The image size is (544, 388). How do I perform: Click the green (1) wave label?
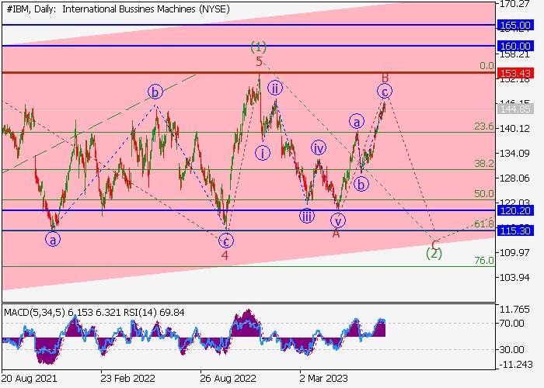(x=259, y=47)
